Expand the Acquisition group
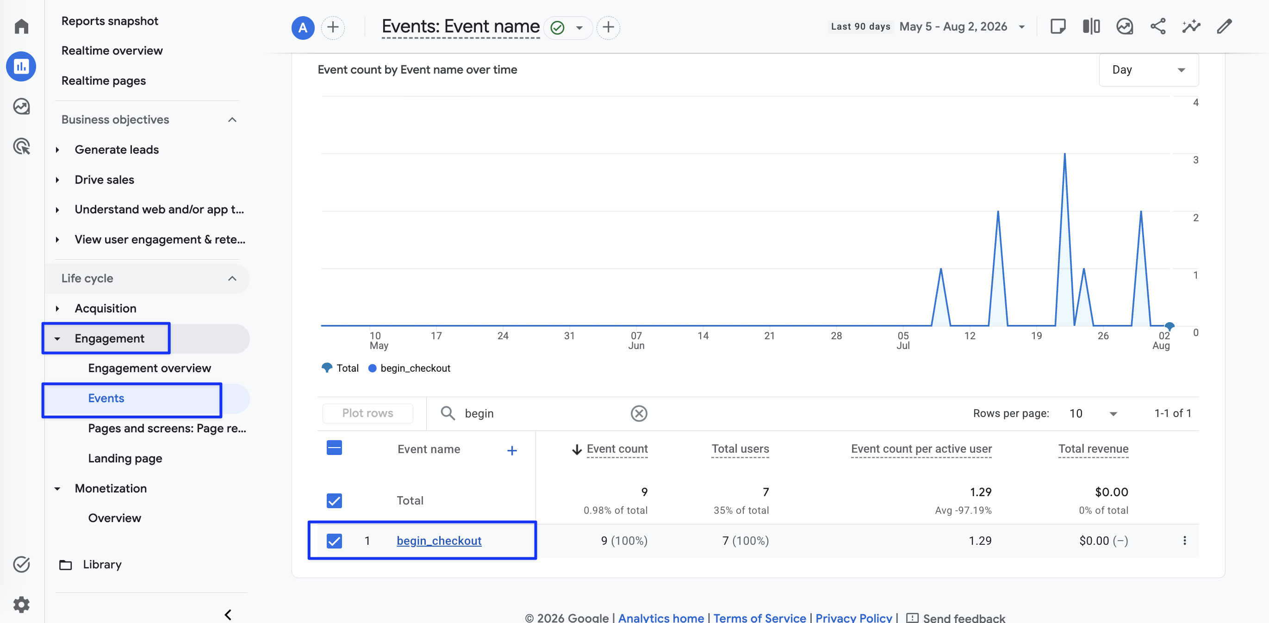This screenshot has height=623, width=1269. 58,308
